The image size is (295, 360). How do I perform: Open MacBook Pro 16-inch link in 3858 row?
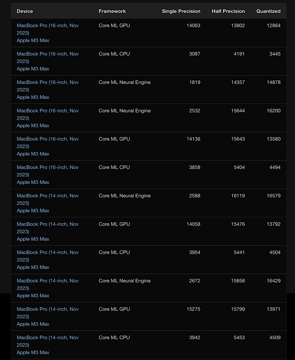click(x=48, y=171)
